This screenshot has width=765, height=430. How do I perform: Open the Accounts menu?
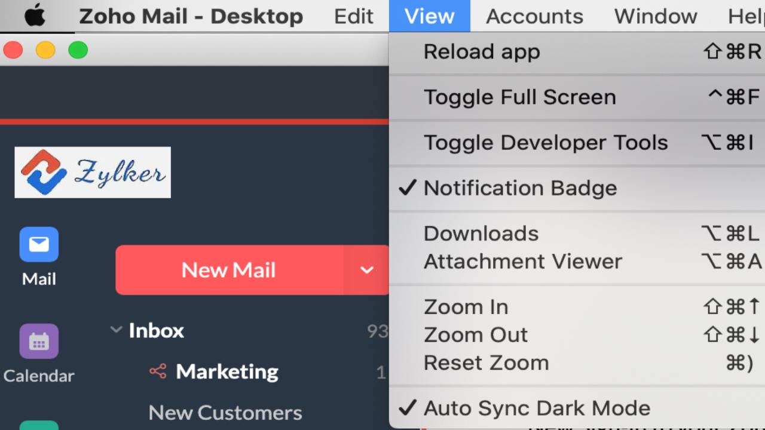(x=534, y=16)
